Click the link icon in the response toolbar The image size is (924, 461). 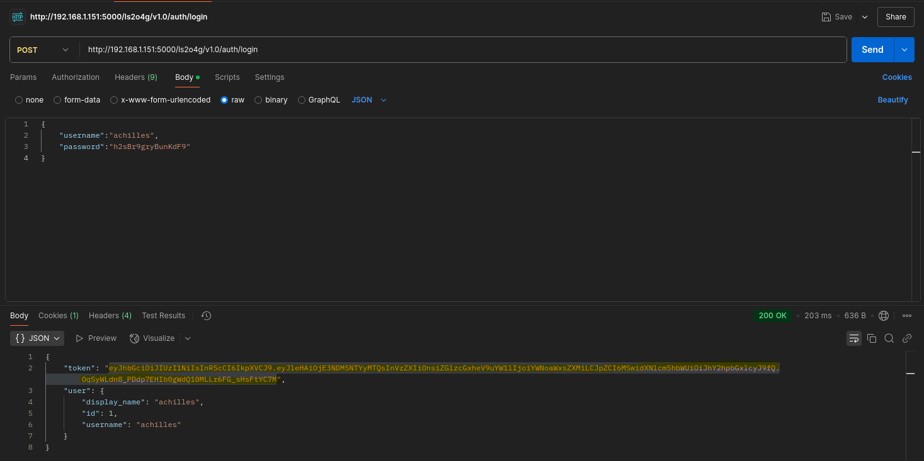click(907, 338)
